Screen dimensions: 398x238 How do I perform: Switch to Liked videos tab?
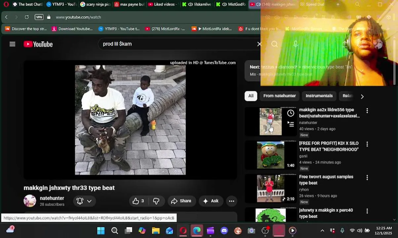tap(163, 4)
